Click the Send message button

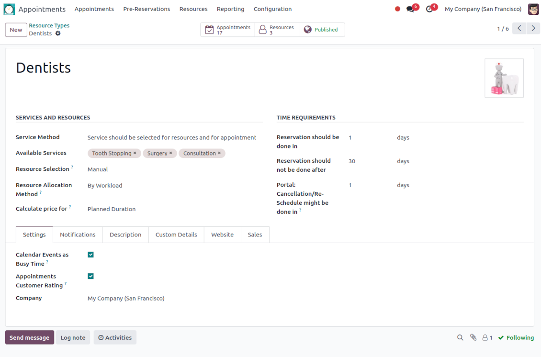point(30,337)
